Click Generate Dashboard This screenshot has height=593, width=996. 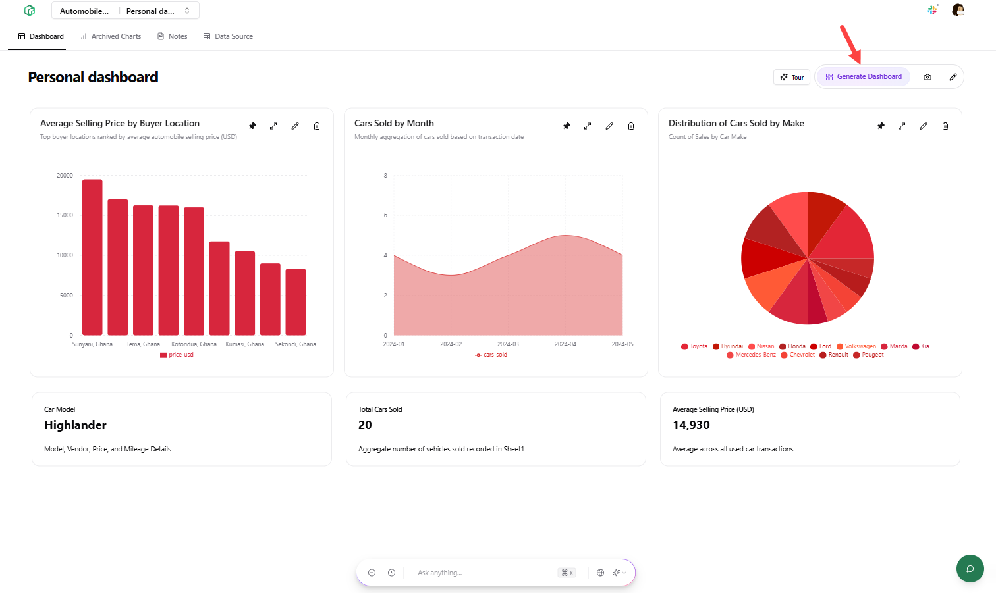(x=863, y=76)
